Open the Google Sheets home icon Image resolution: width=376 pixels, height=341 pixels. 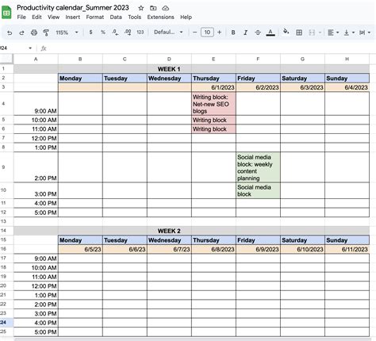[6, 13]
